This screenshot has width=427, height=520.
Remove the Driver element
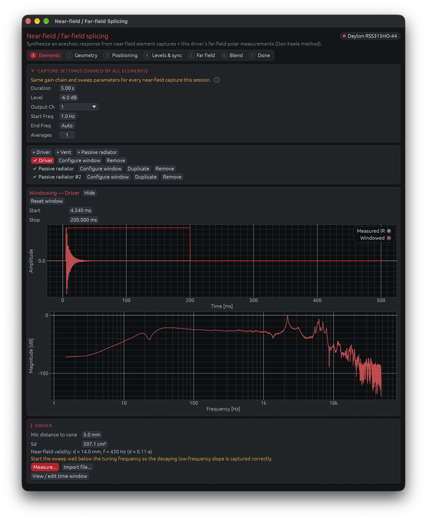pos(116,161)
